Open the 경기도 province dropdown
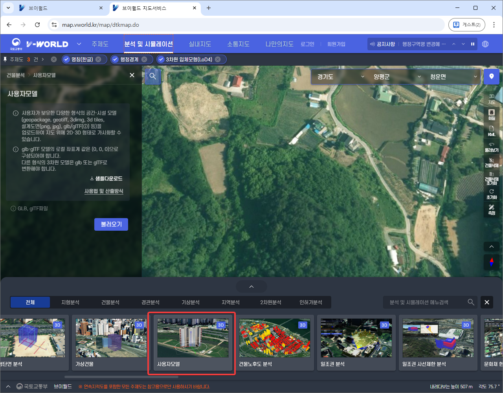 click(x=340, y=77)
